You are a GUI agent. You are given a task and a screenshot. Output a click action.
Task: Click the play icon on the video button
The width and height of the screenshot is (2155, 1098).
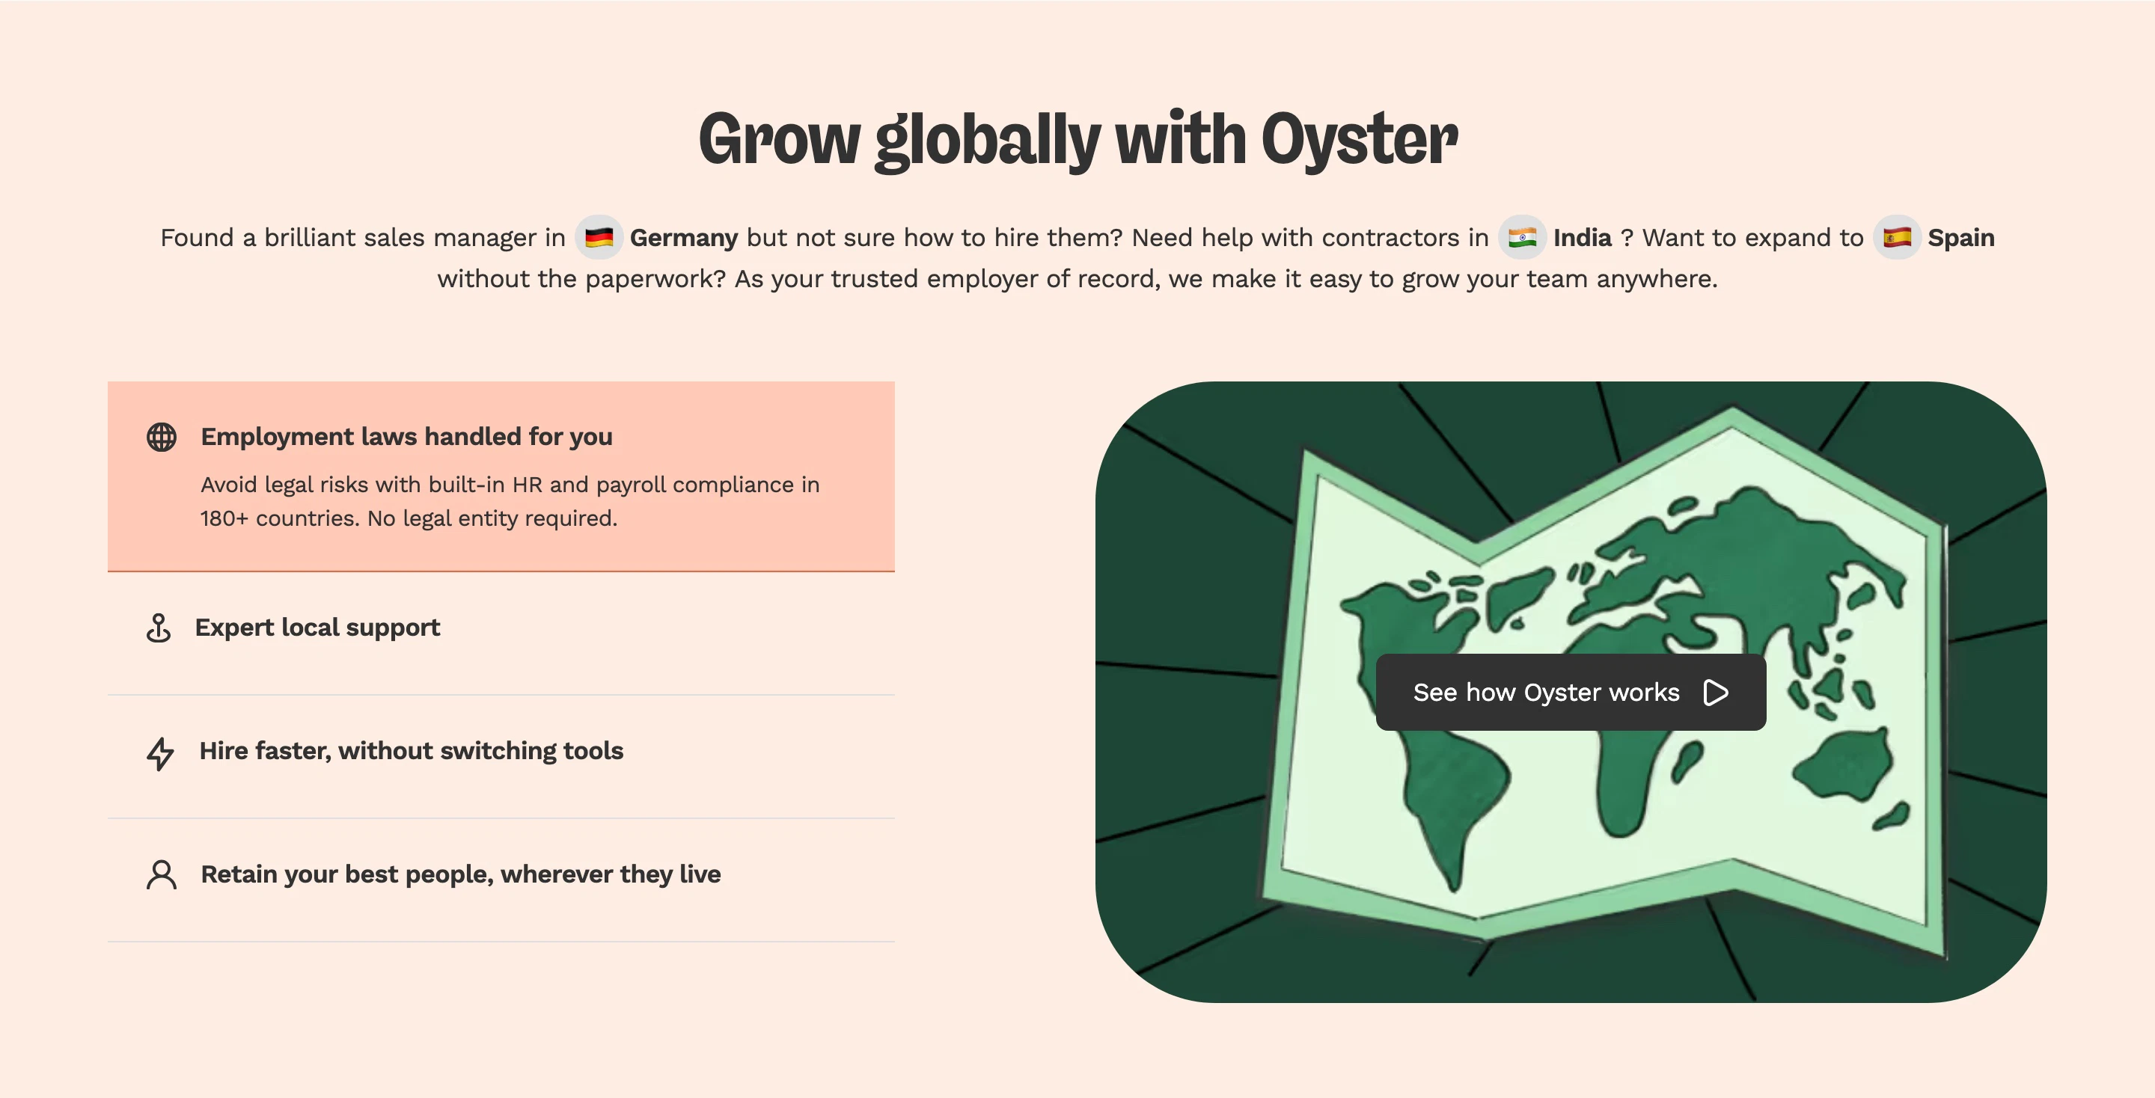(1716, 693)
